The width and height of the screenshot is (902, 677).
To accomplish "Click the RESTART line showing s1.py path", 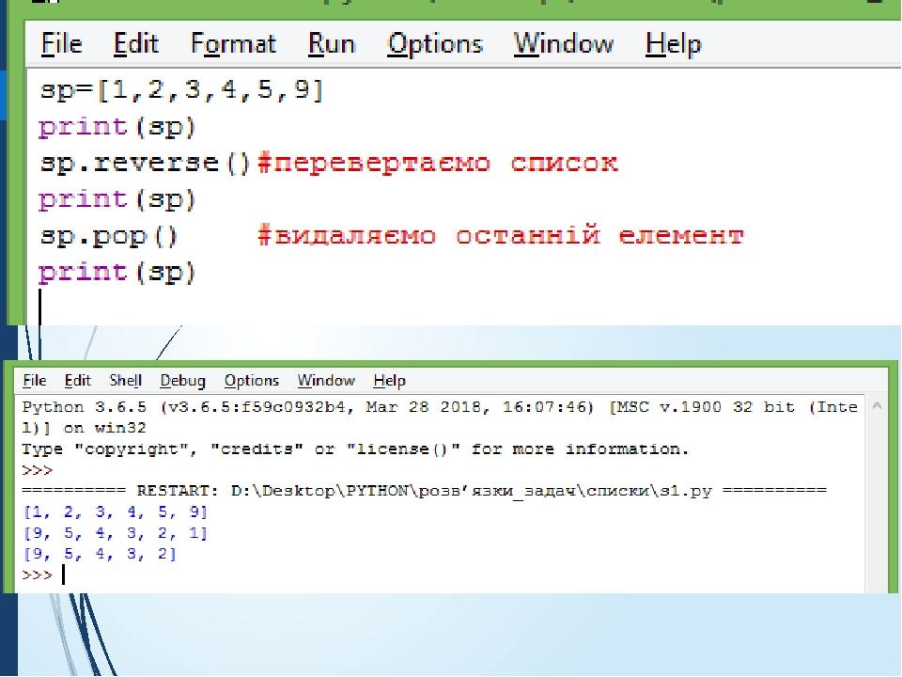I will pyautogui.click(x=423, y=490).
